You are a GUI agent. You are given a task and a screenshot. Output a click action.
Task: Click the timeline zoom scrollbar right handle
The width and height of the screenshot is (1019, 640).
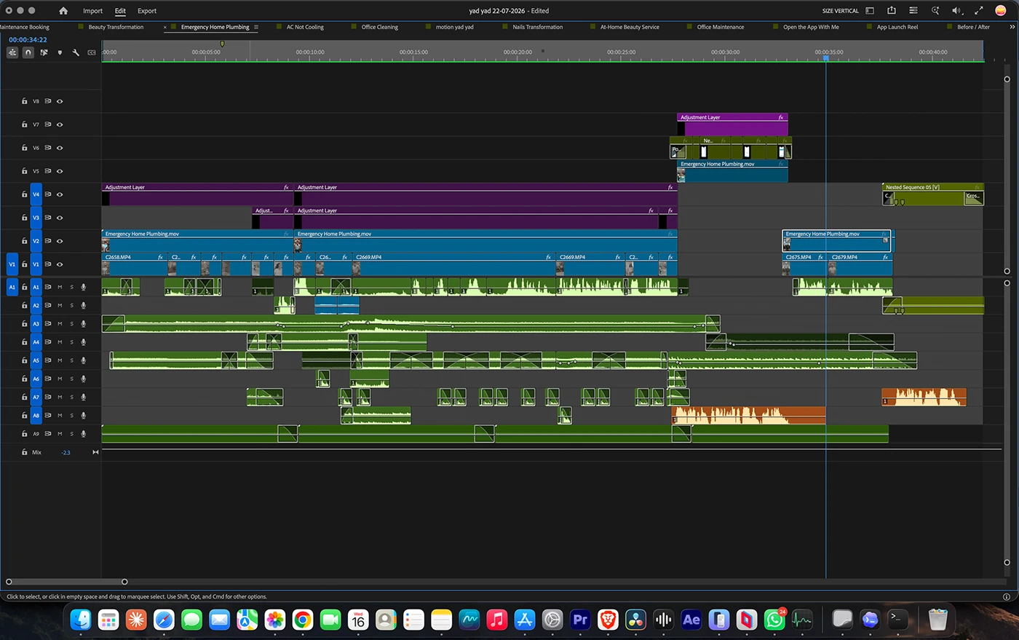coord(124,582)
